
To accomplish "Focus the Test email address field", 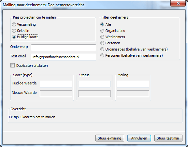I will pos(64,57).
